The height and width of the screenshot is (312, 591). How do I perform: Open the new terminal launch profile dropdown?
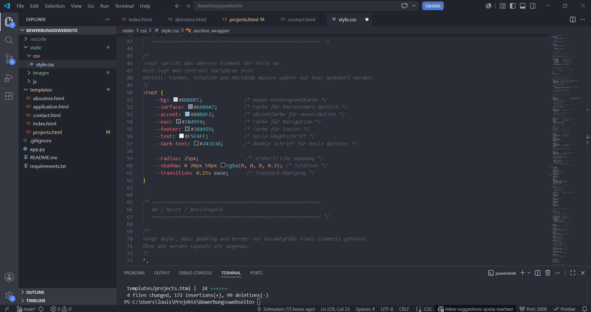pyautogui.click(x=529, y=273)
